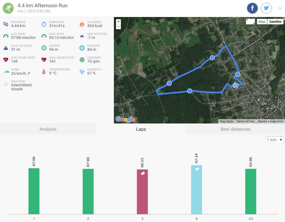
Task: Click the start location pin on map
Action: 235,86
